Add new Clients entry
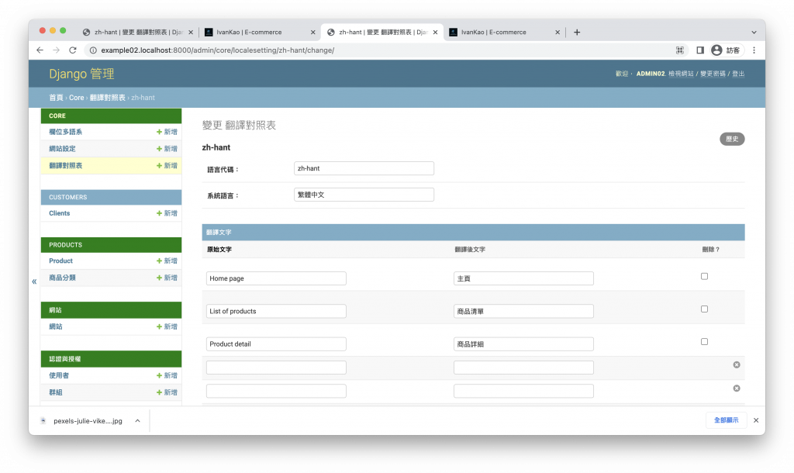 pos(167,213)
